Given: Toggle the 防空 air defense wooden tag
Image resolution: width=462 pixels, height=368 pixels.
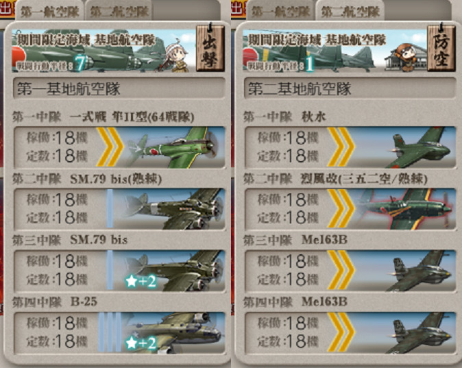Looking at the screenshot, I should pos(441,48).
